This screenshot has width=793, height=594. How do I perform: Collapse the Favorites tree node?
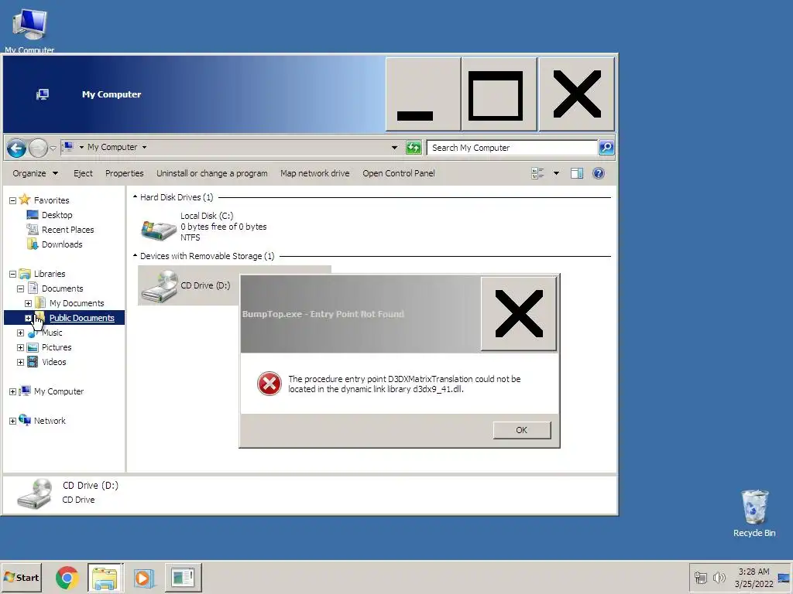12,200
